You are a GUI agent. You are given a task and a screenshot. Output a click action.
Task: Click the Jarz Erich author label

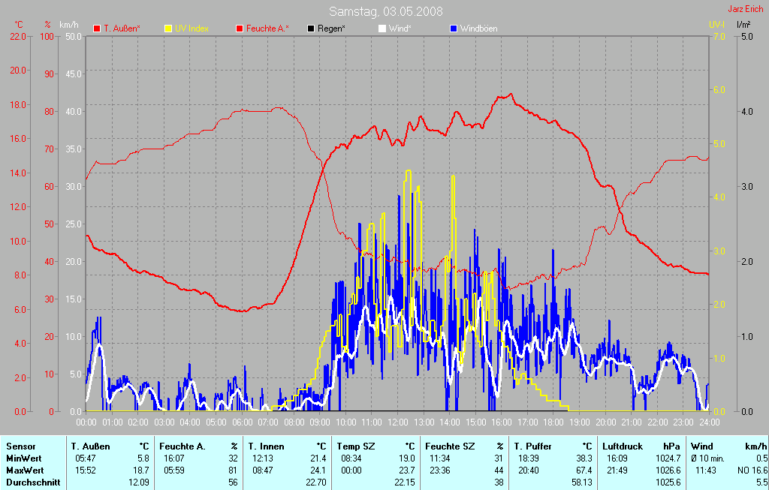click(746, 9)
